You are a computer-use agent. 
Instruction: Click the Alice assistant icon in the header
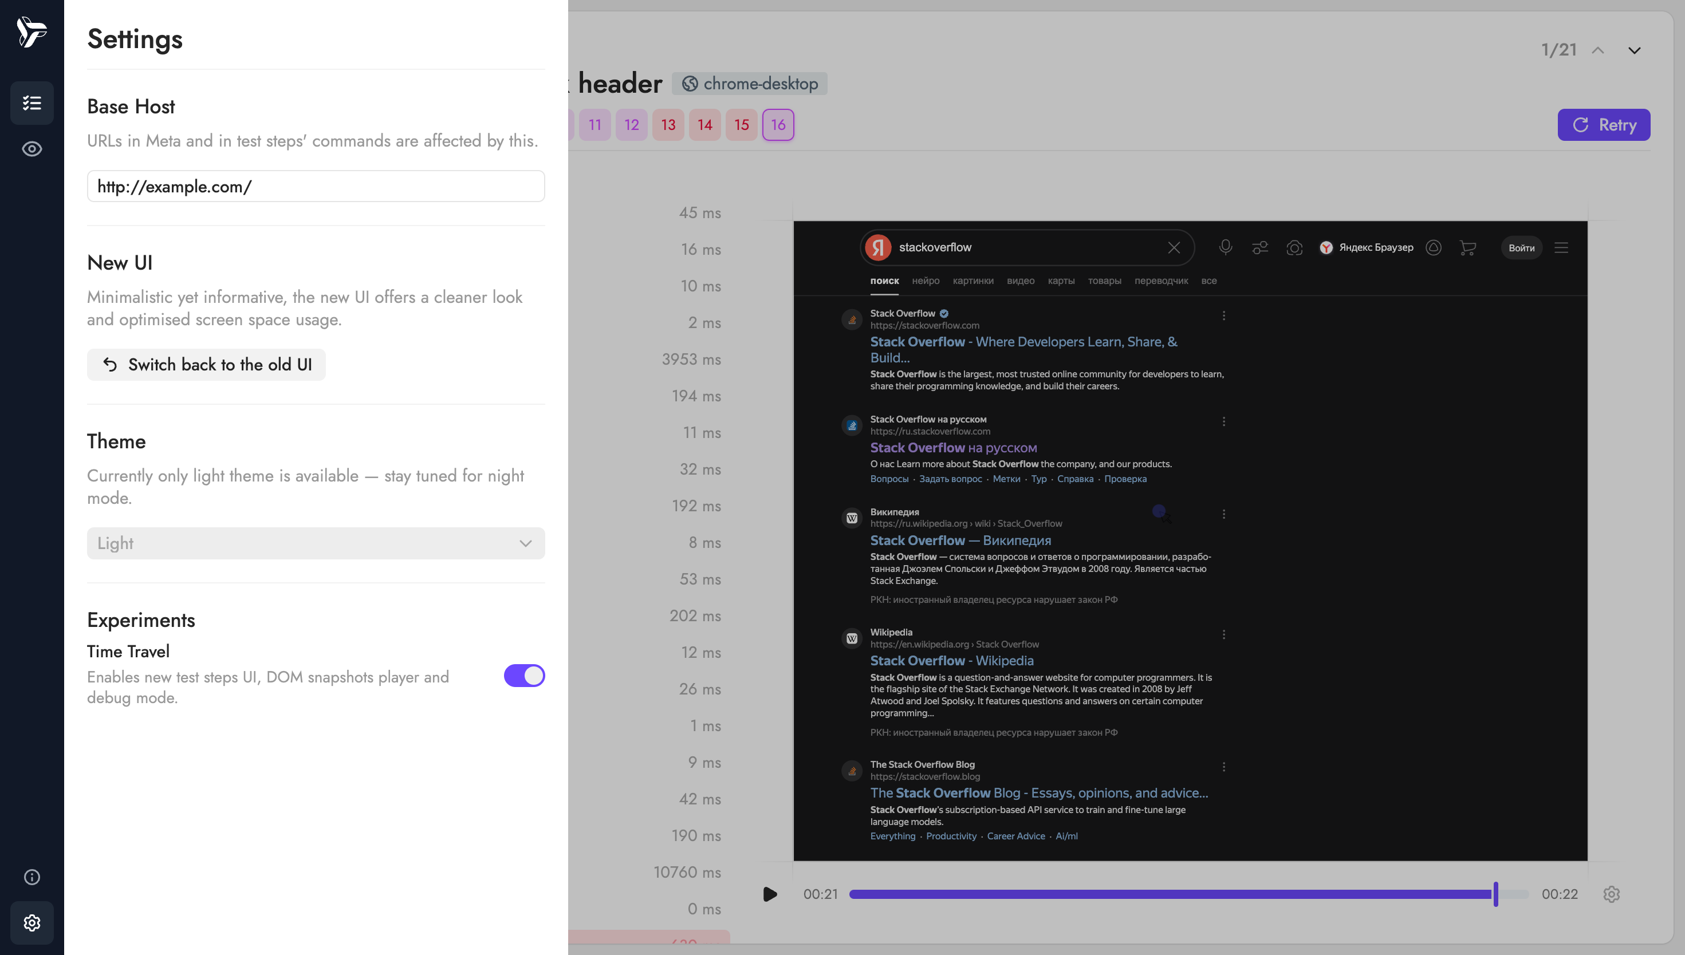click(x=1434, y=247)
